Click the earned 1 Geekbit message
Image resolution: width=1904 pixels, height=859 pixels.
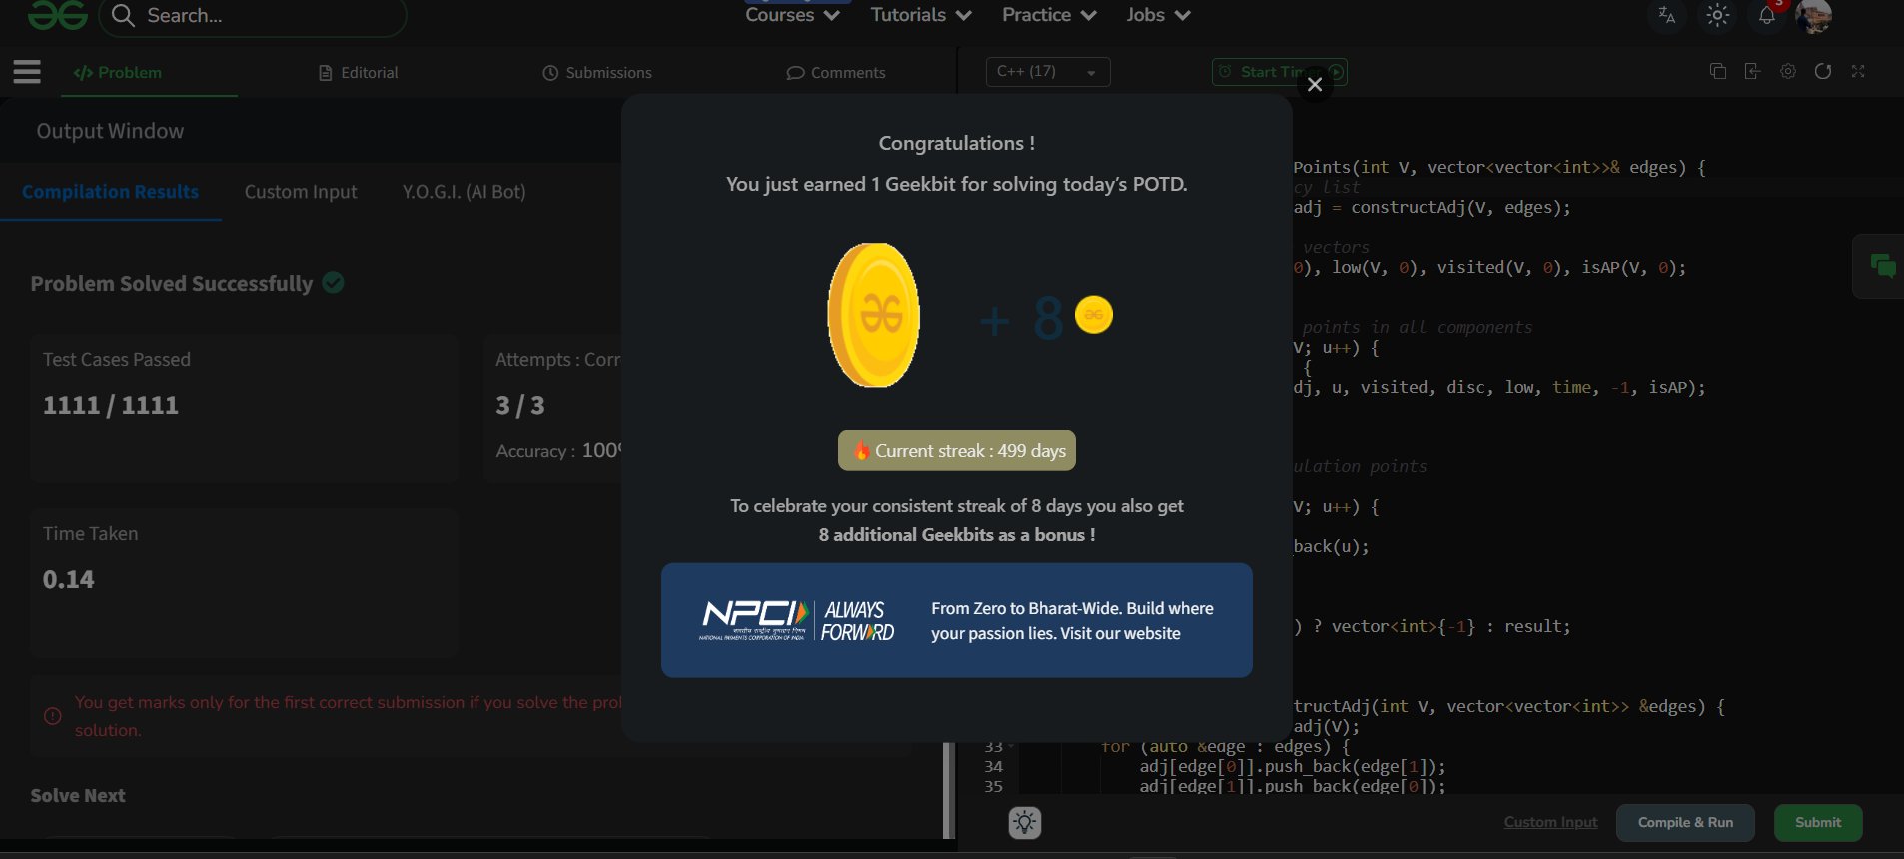(957, 184)
